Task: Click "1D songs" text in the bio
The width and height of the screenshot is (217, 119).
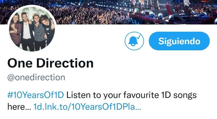Action: [x=179, y=95]
